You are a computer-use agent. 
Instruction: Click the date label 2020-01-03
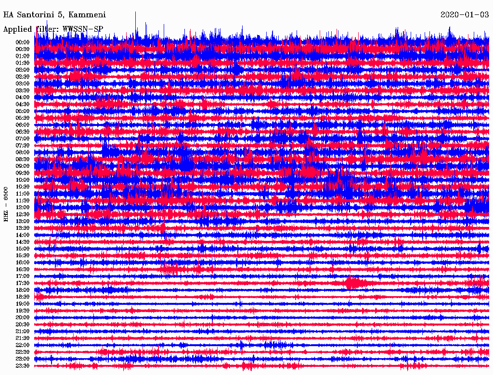point(465,15)
